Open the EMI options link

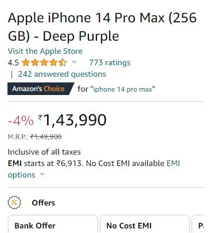point(94,169)
